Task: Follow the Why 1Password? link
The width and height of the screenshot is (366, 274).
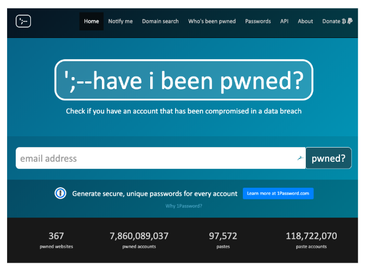Action: pyautogui.click(x=184, y=206)
